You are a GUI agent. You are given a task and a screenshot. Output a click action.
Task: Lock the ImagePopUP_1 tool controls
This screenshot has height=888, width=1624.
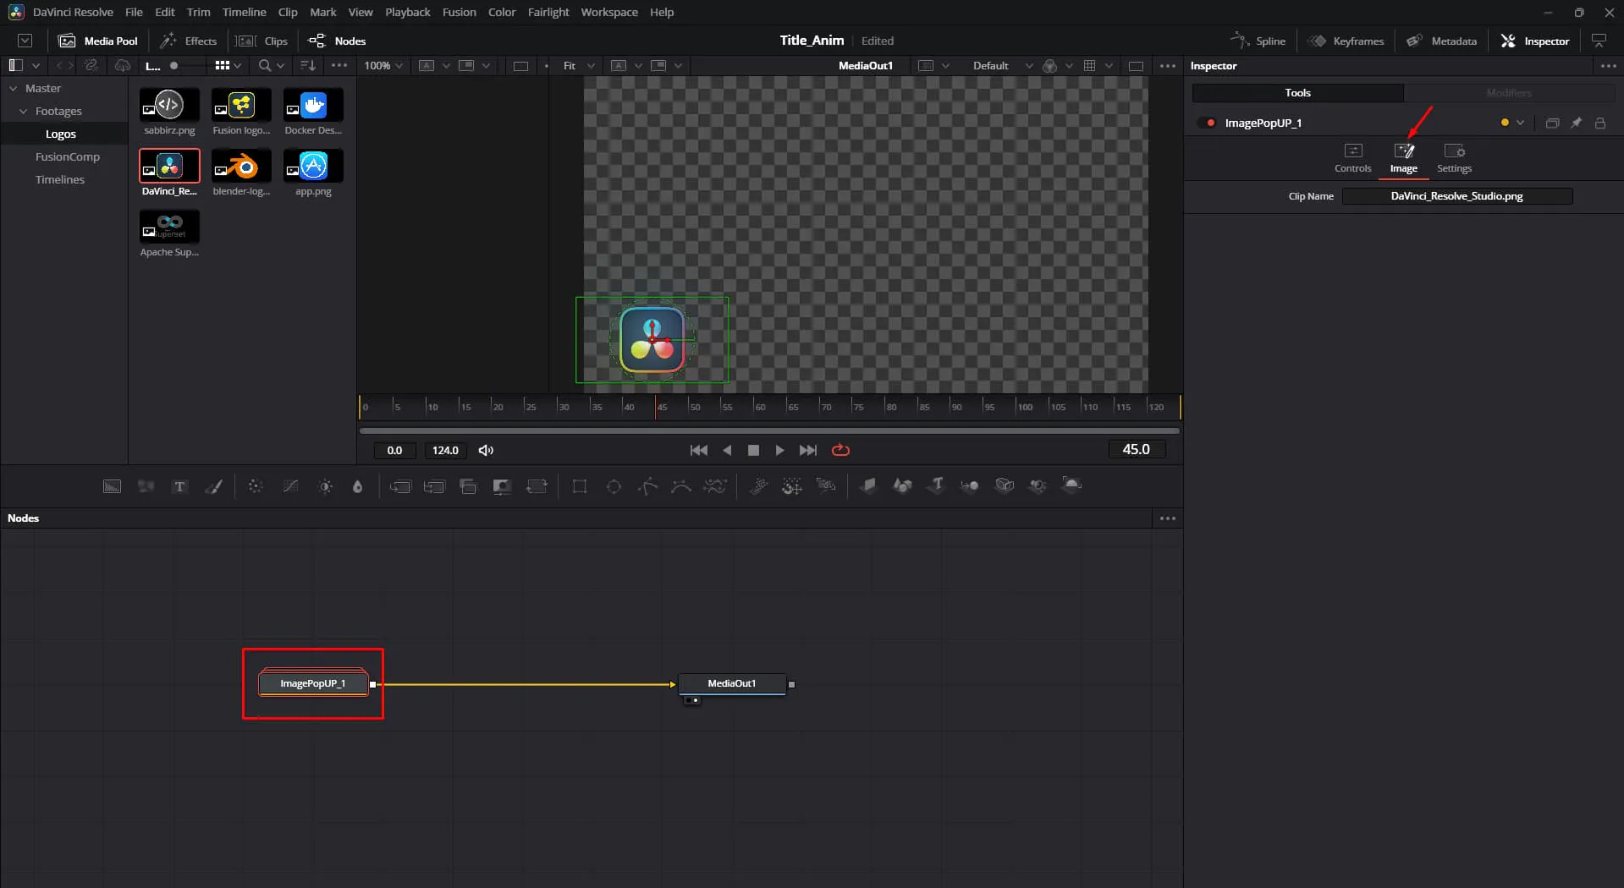point(1600,123)
